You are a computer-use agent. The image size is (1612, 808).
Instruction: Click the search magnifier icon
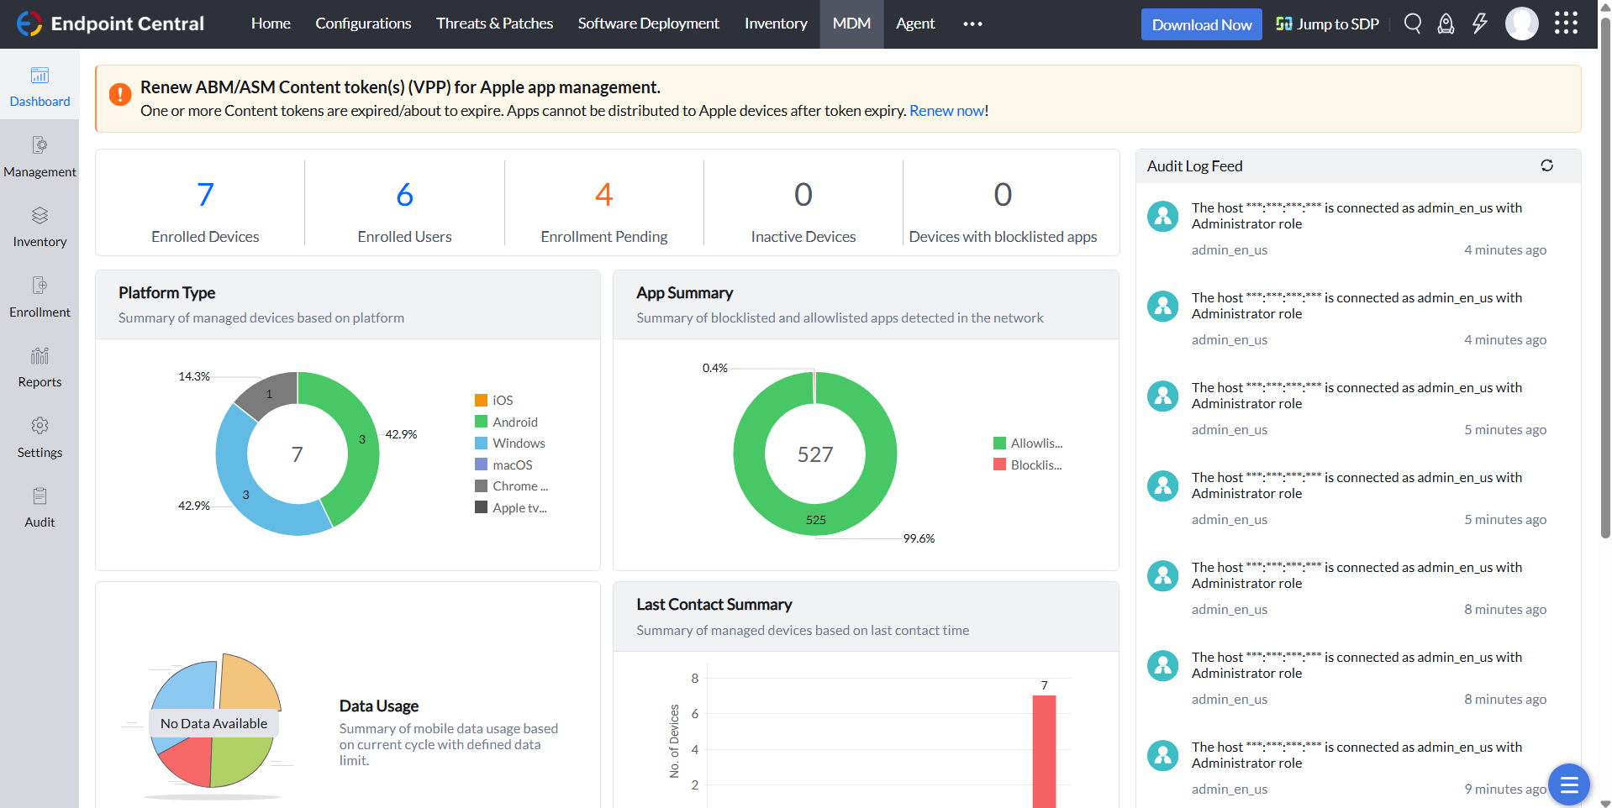[x=1413, y=24]
